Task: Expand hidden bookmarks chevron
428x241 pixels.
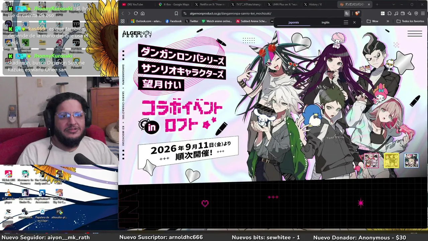Action: click(388, 21)
